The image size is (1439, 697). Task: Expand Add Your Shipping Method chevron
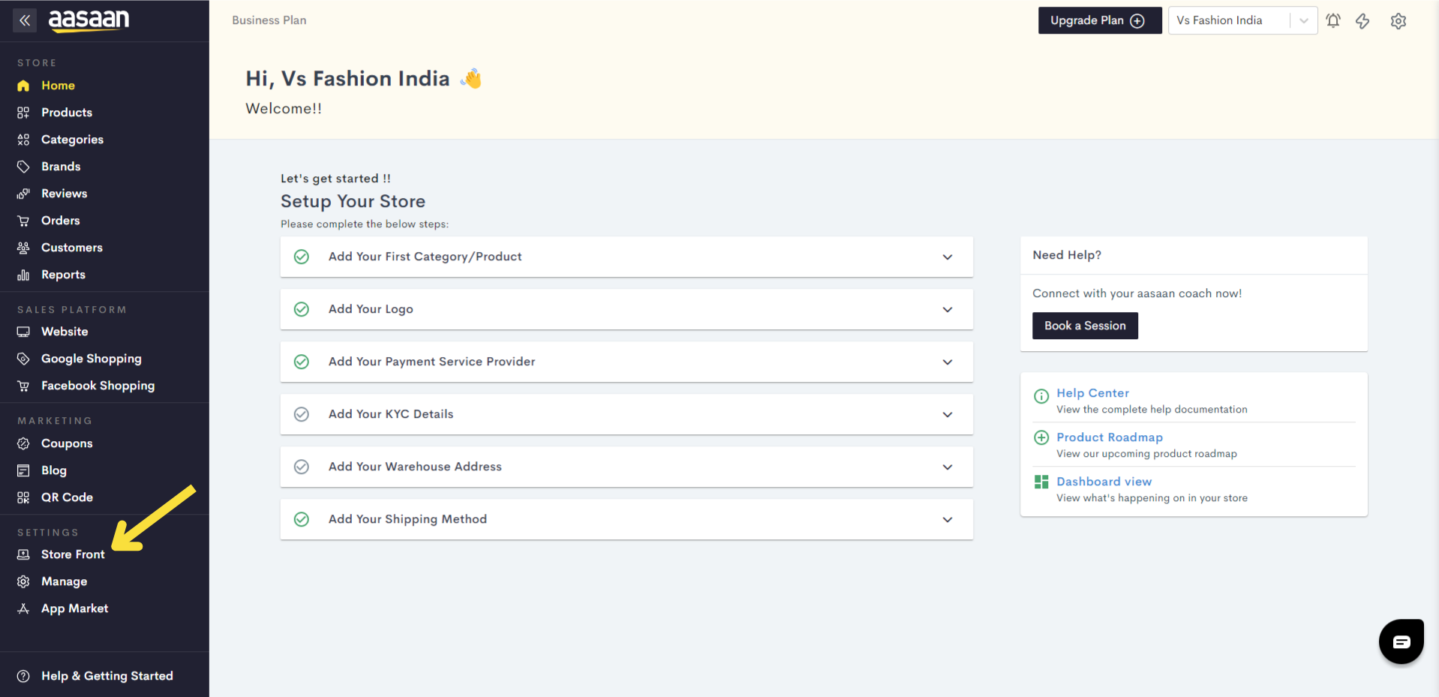click(948, 519)
